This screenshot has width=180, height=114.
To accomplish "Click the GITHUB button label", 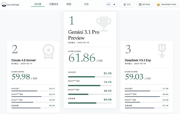I will 146,4.
